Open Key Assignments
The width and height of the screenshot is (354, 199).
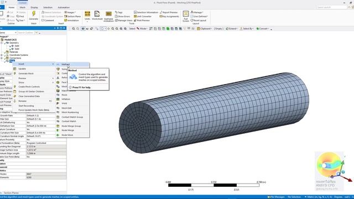tap(169, 16)
